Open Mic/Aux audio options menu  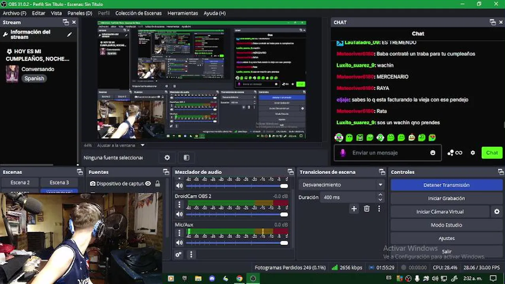pyautogui.click(x=179, y=233)
